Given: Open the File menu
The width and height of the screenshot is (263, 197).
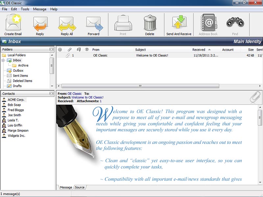Looking at the screenshot, I should [5, 9].
